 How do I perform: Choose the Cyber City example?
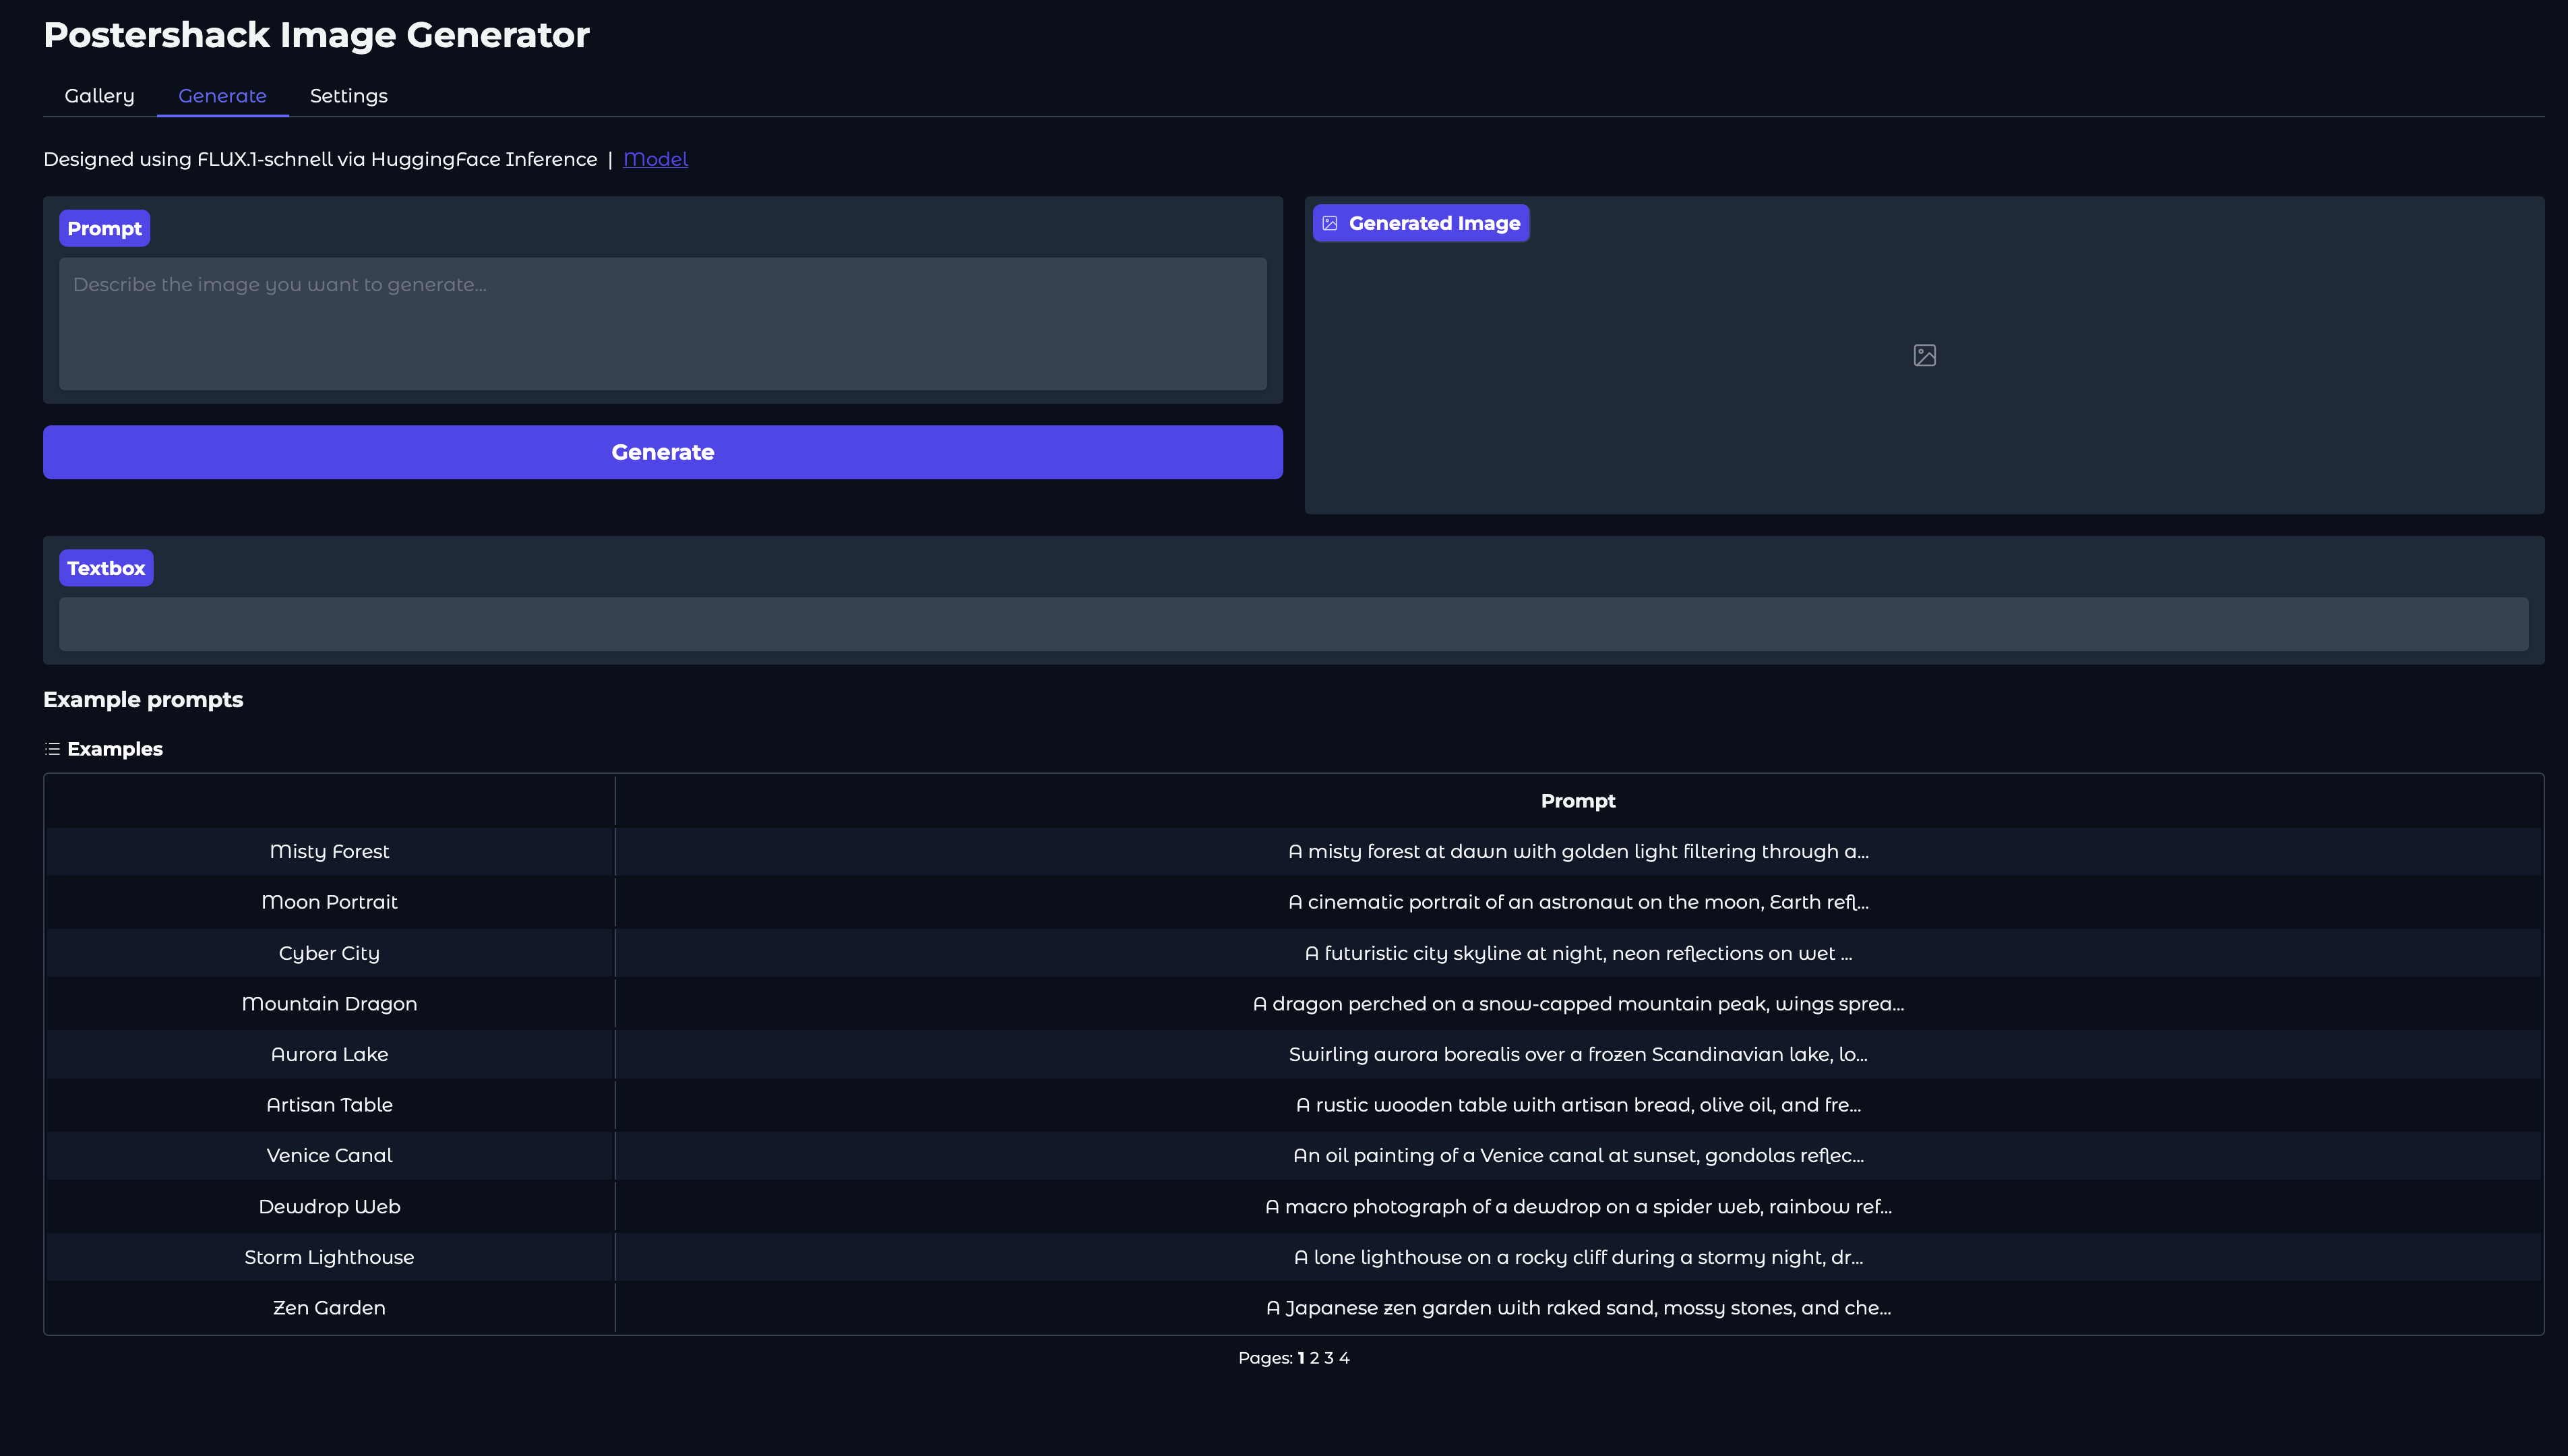[x=329, y=953]
